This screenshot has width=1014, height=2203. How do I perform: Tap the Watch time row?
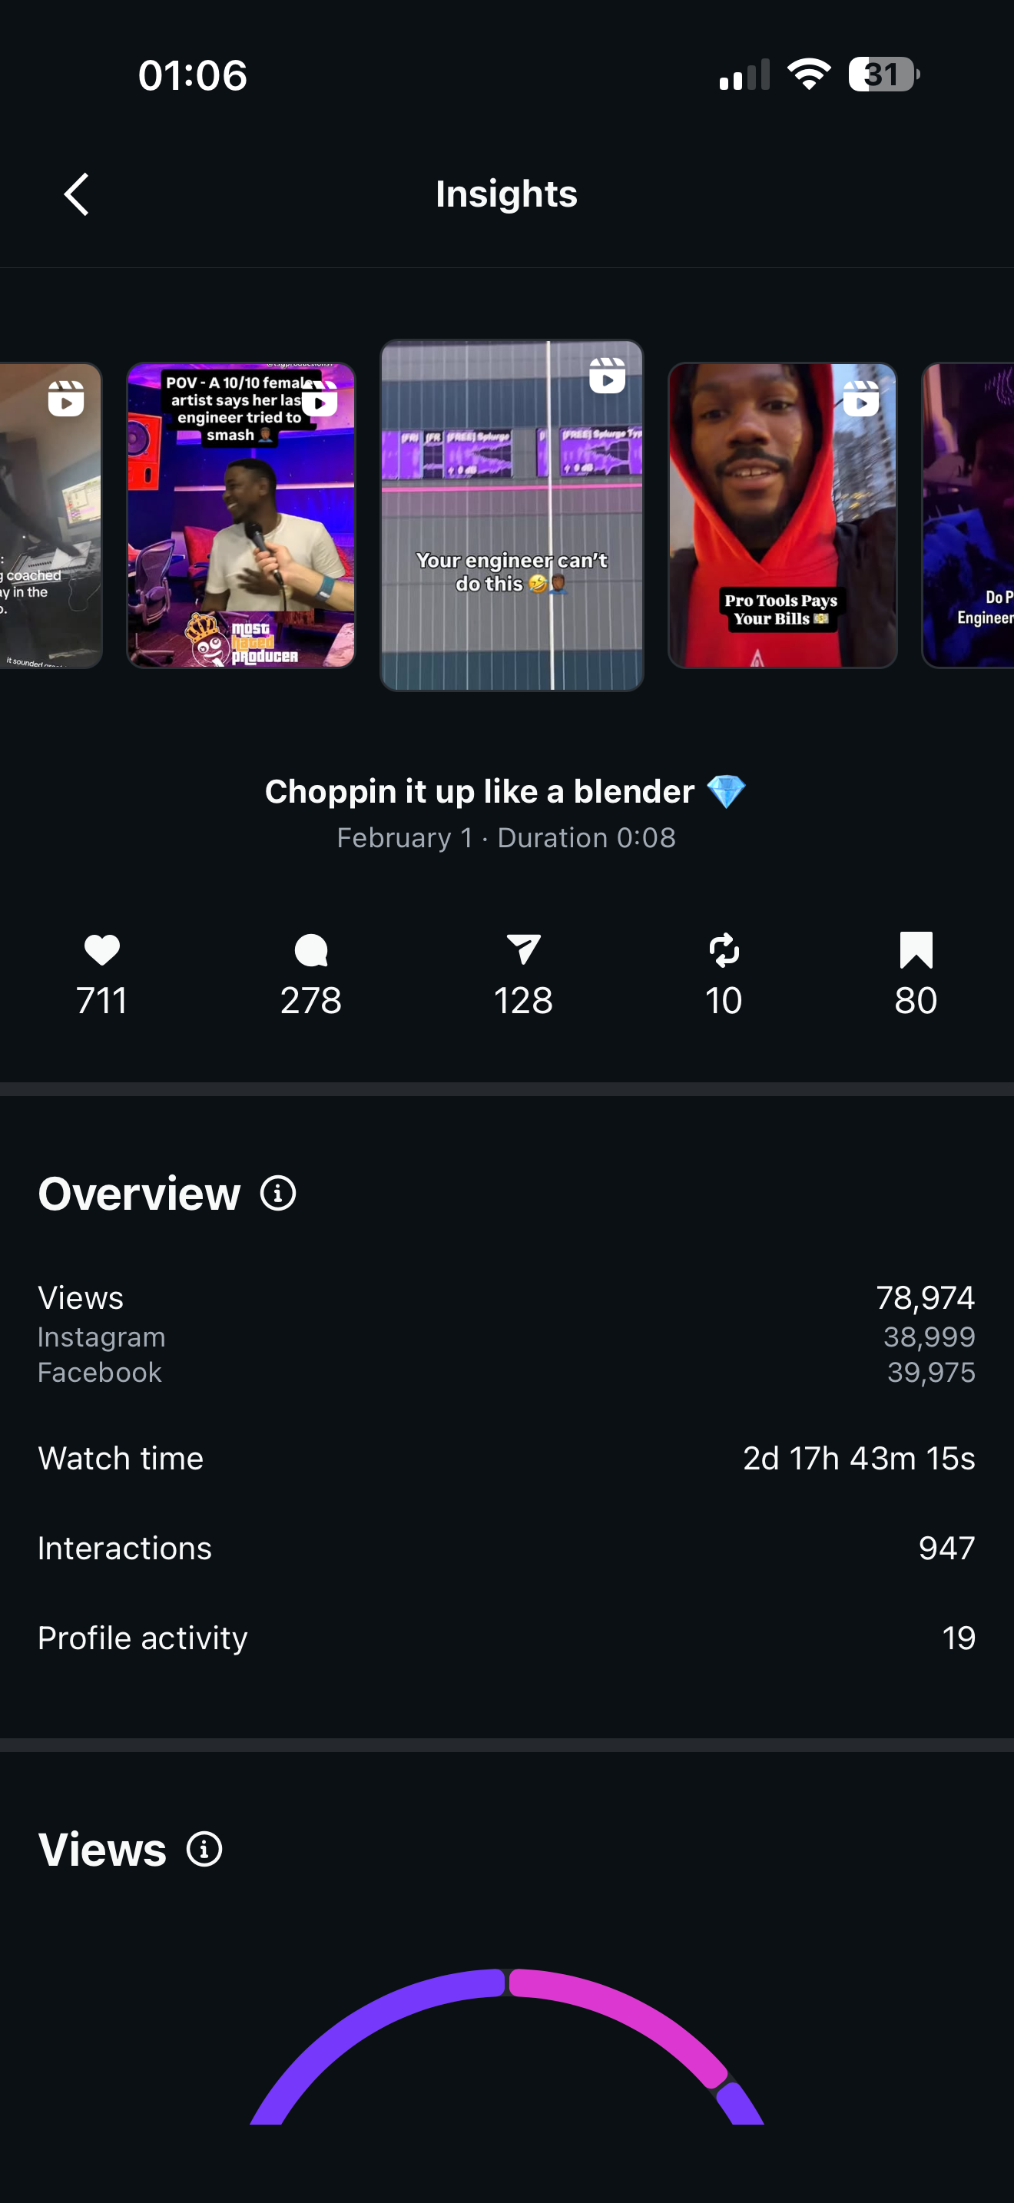click(x=506, y=1458)
